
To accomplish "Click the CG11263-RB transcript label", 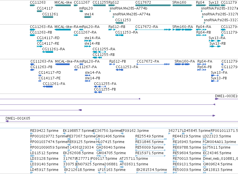I will click(x=41, y=32).
